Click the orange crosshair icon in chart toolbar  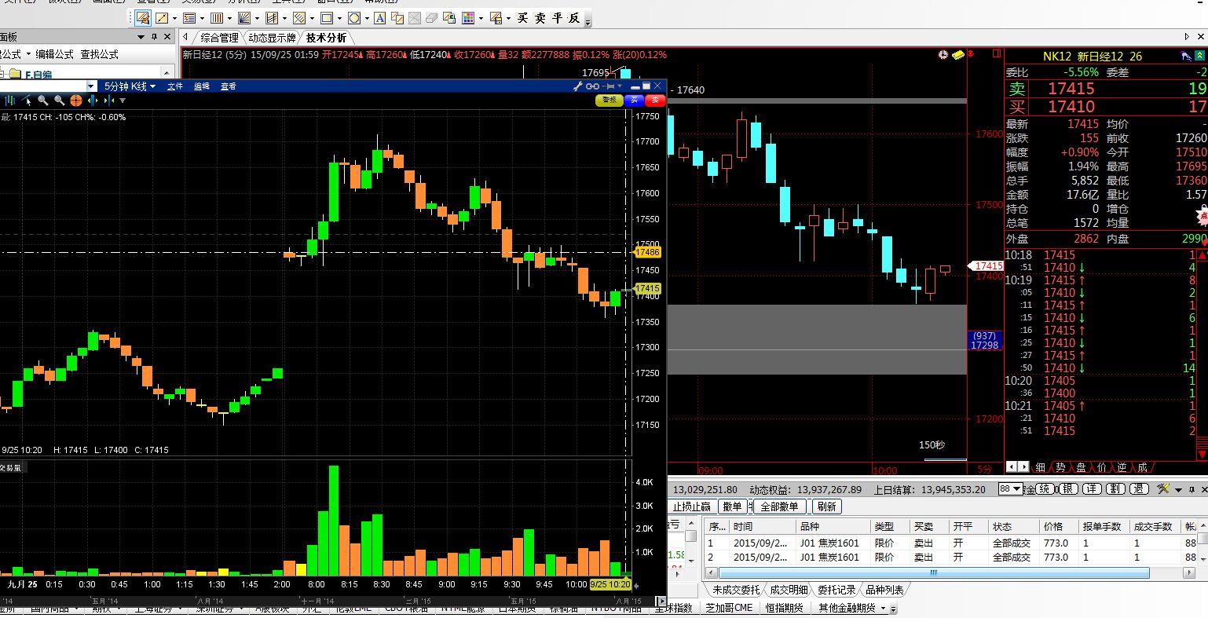(76, 101)
